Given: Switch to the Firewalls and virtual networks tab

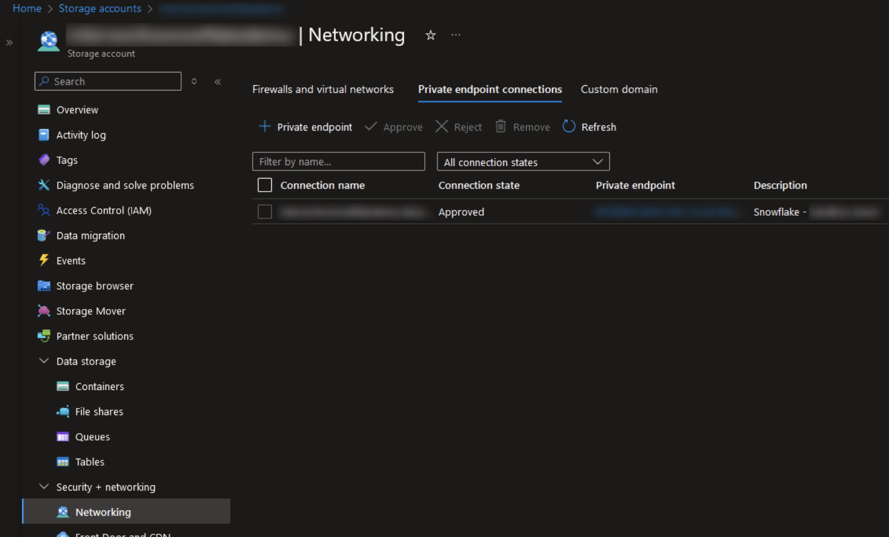Looking at the screenshot, I should click(322, 89).
